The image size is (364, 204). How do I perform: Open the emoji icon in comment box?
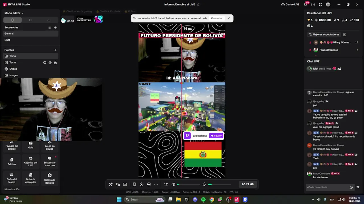pos(351,187)
